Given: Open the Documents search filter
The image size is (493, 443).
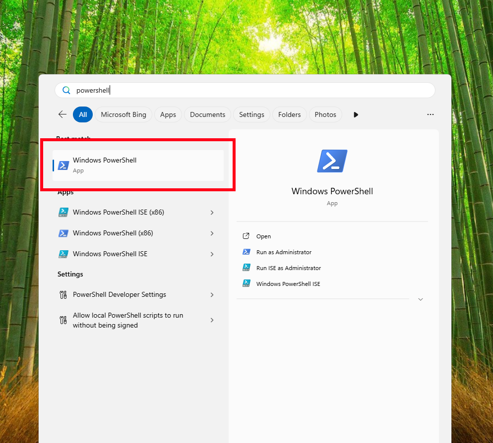Looking at the screenshot, I should [x=207, y=114].
